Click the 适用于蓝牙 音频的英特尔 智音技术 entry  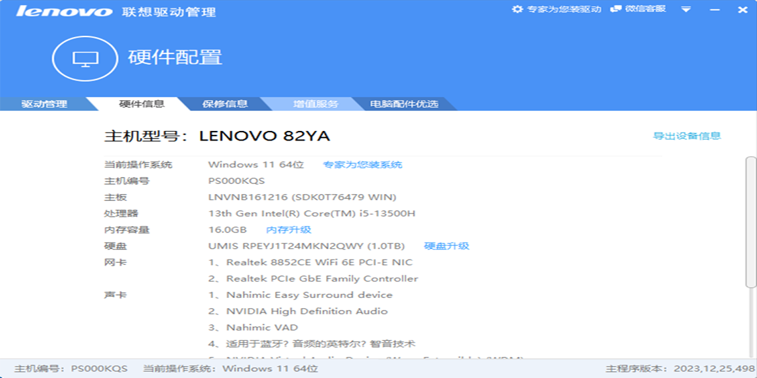pos(312,344)
